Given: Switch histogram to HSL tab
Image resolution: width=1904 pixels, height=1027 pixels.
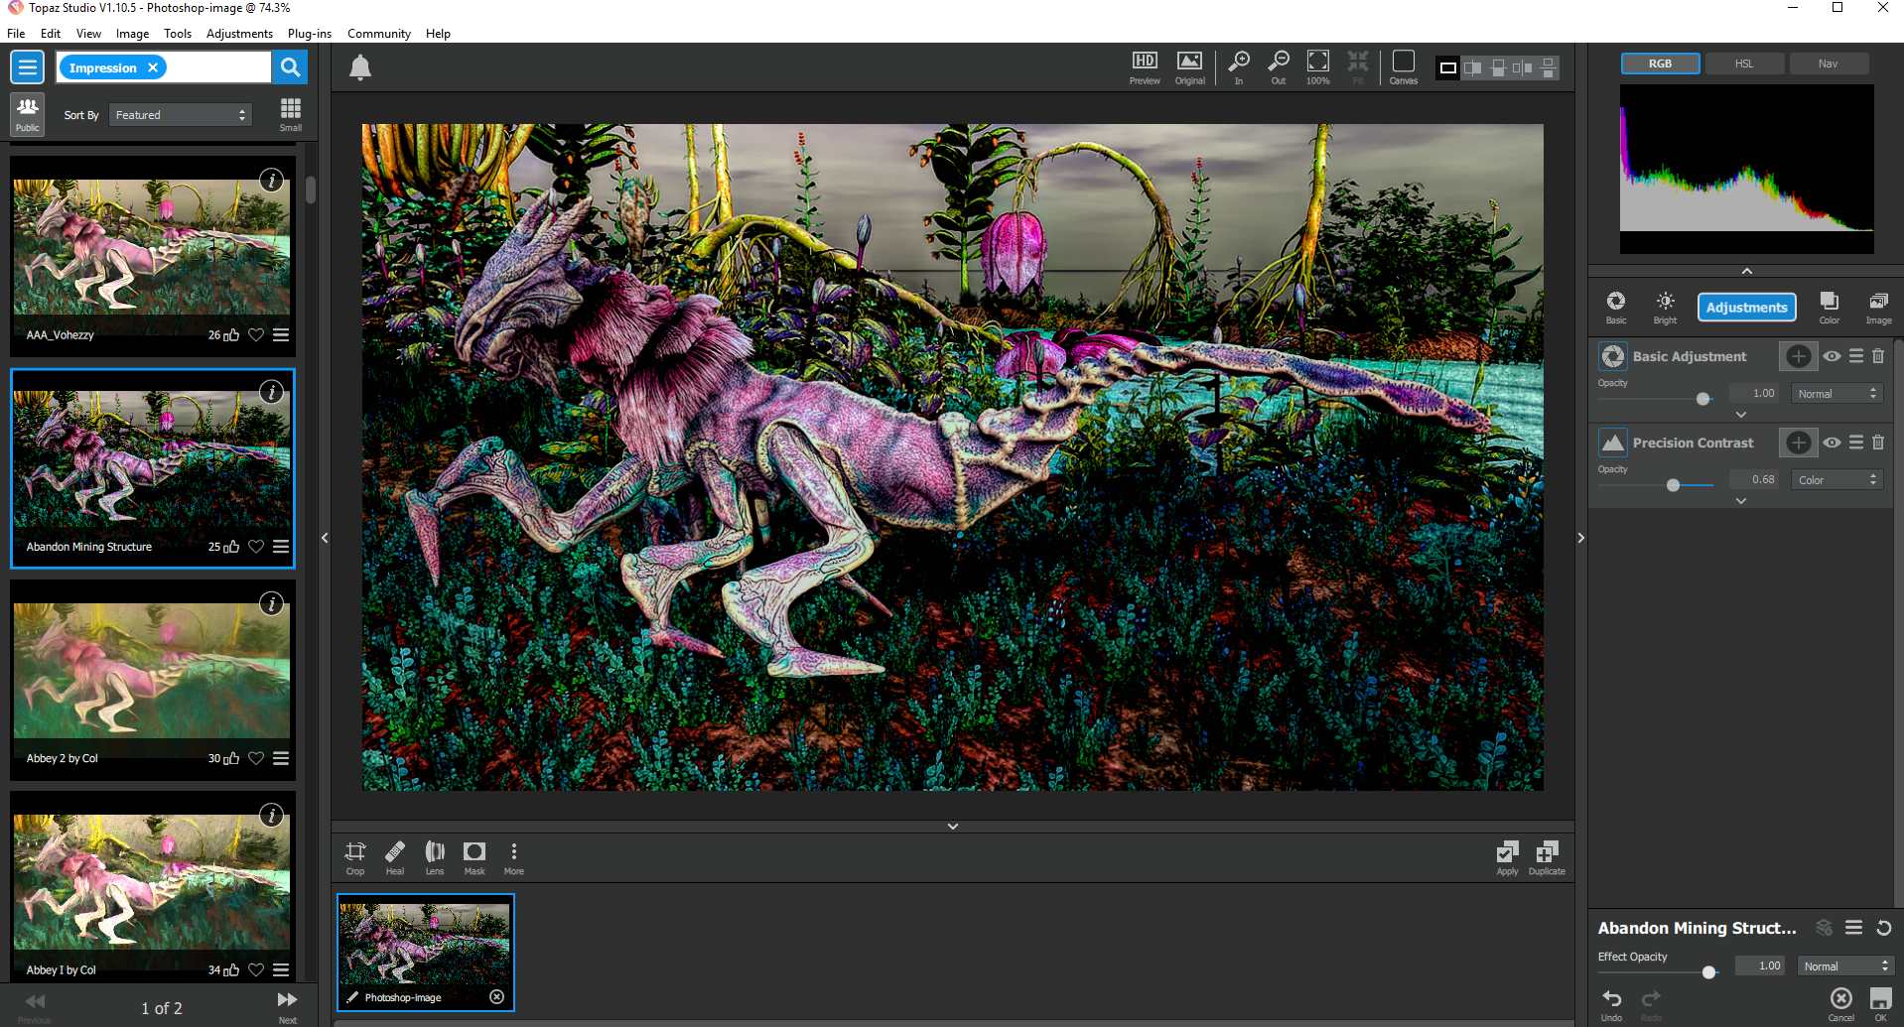Looking at the screenshot, I should pos(1744,64).
